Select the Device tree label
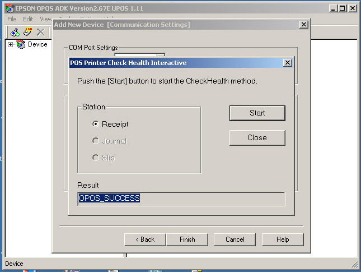The image size is (361, 272). [x=37, y=44]
